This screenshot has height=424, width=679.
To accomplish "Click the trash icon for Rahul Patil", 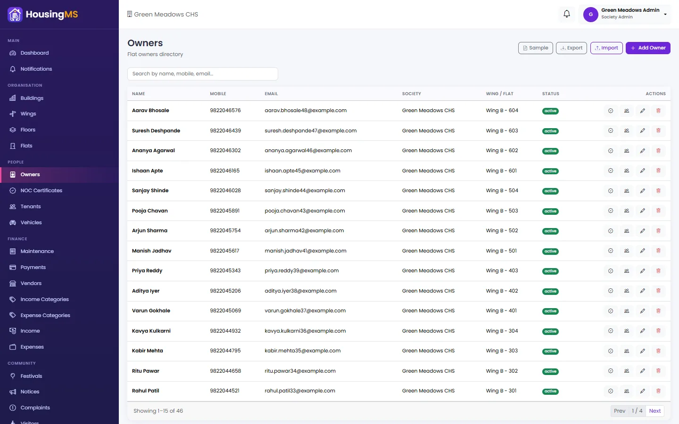I will coord(658,391).
